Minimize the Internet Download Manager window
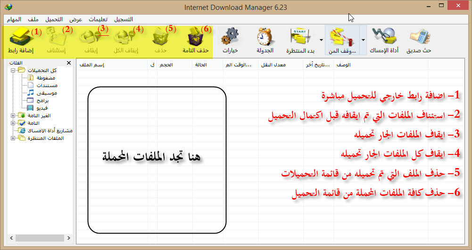The height and width of the screenshot is (250, 472). click(429, 6)
